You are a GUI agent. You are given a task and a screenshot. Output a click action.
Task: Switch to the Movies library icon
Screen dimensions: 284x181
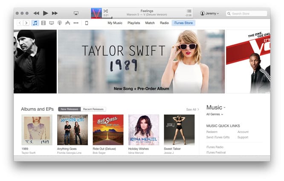pyautogui.click(x=43, y=23)
